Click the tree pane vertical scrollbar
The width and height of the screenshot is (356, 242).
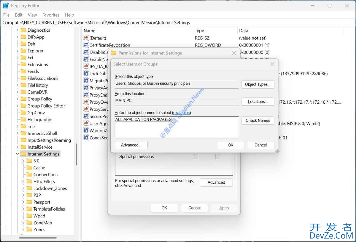point(77,154)
